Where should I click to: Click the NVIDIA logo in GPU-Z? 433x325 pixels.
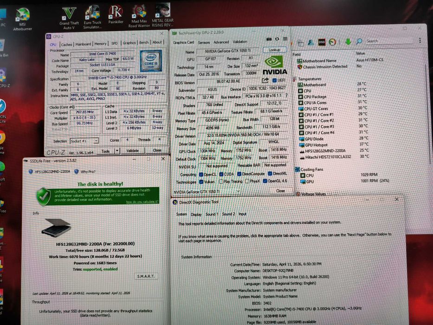click(x=275, y=65)
